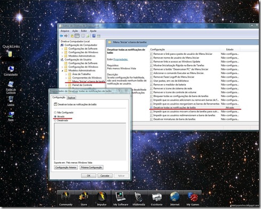Screen dimensions: 261x209
Task: Click the Configuração do Usuário tree icon
Action: tap(62, 60)
